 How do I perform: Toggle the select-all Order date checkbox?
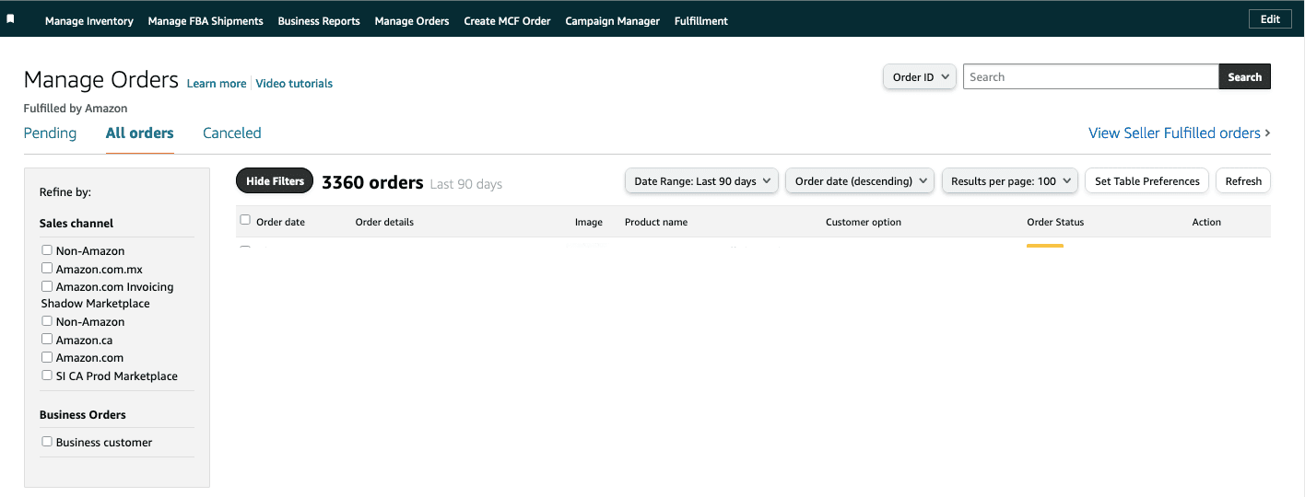point(245,220)
